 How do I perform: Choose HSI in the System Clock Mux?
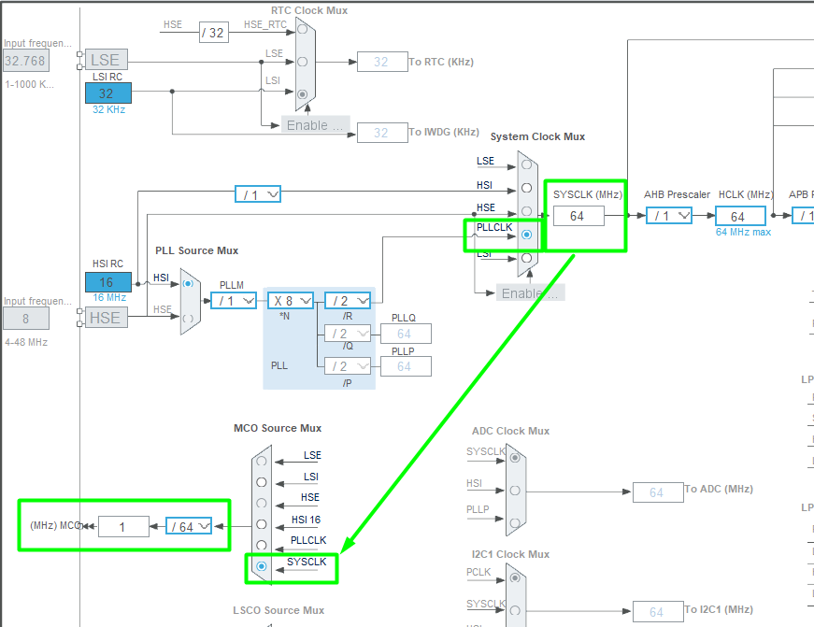click(526, 187)
